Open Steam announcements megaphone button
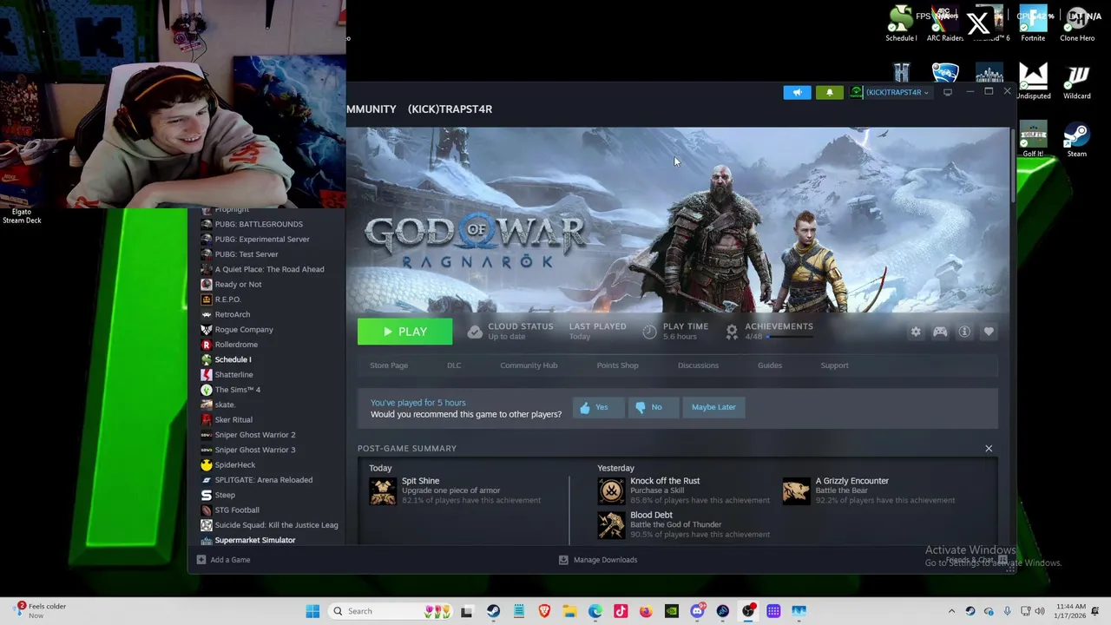 pyautogui.click(x=797, y=92)
